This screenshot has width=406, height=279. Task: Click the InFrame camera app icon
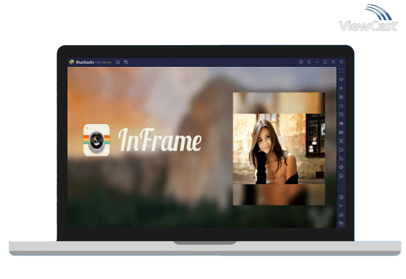96,140
